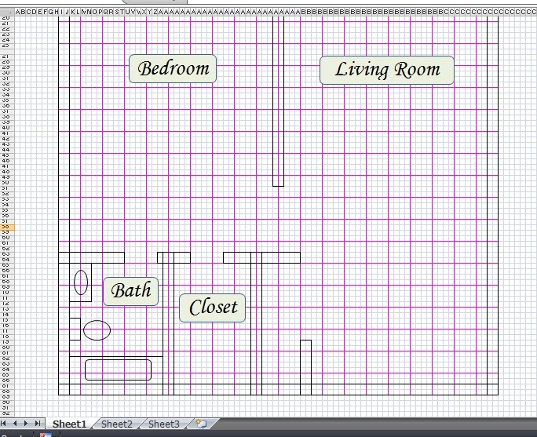
Task: Select column A header
Action: [x=18, y=12]
